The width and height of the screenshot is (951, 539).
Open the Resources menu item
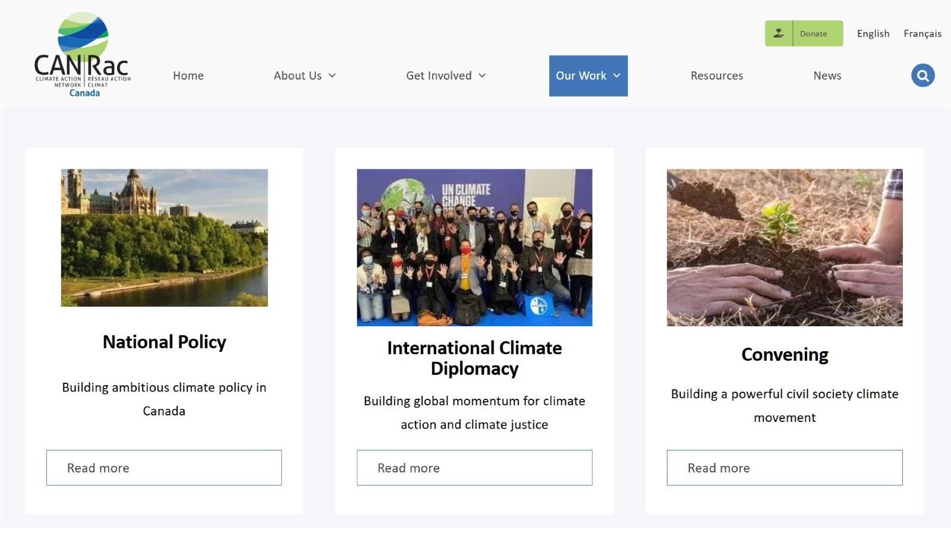click(716, 76)
